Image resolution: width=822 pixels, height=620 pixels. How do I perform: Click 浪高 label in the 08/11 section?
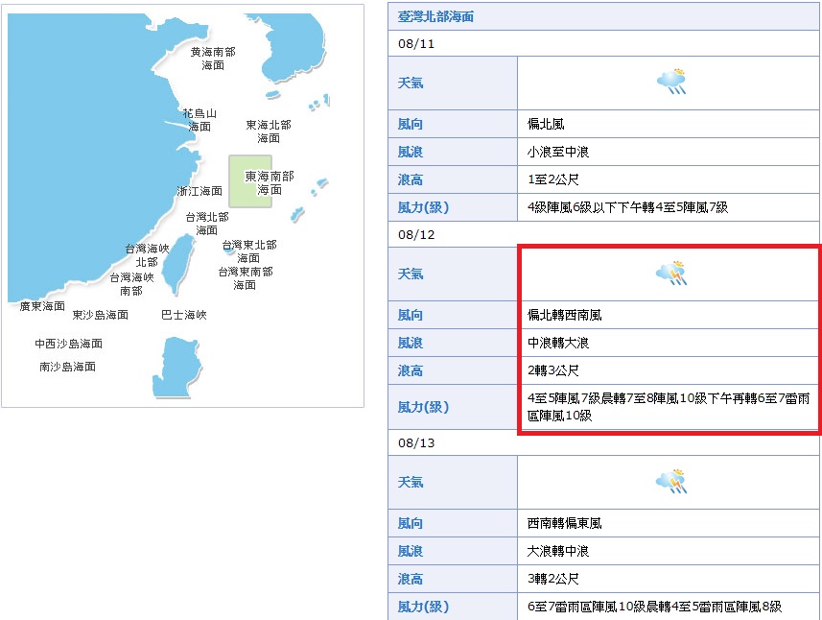[411, 179]
